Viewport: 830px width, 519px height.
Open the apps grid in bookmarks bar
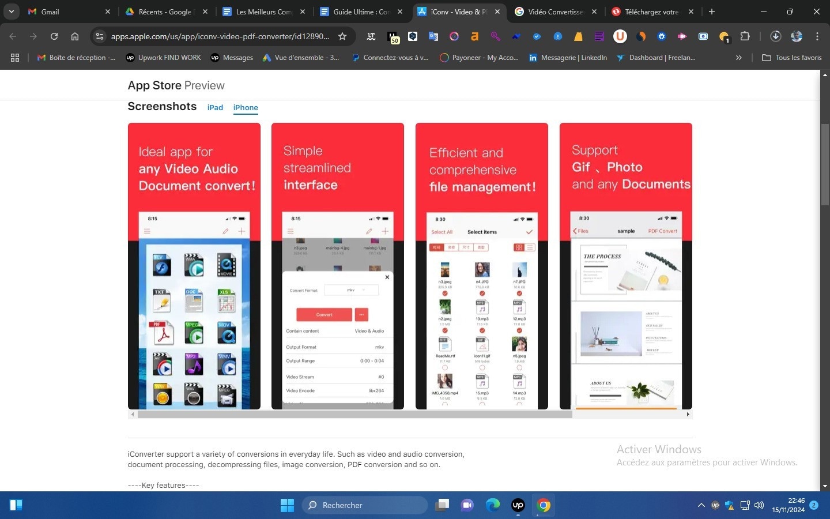coord(15,58)
